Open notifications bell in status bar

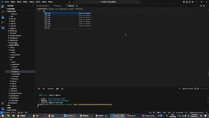click(207, 112)
